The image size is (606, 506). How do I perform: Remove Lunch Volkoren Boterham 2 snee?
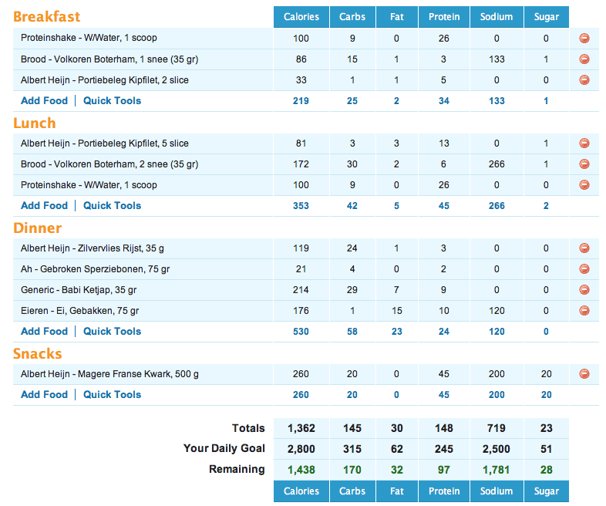click(x=584, y=164)
